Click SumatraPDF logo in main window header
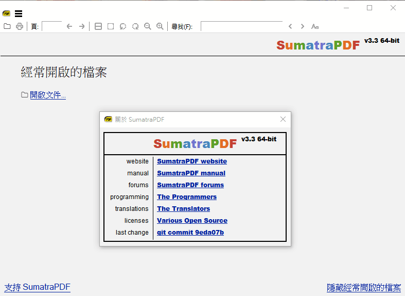 pos(318,45)
